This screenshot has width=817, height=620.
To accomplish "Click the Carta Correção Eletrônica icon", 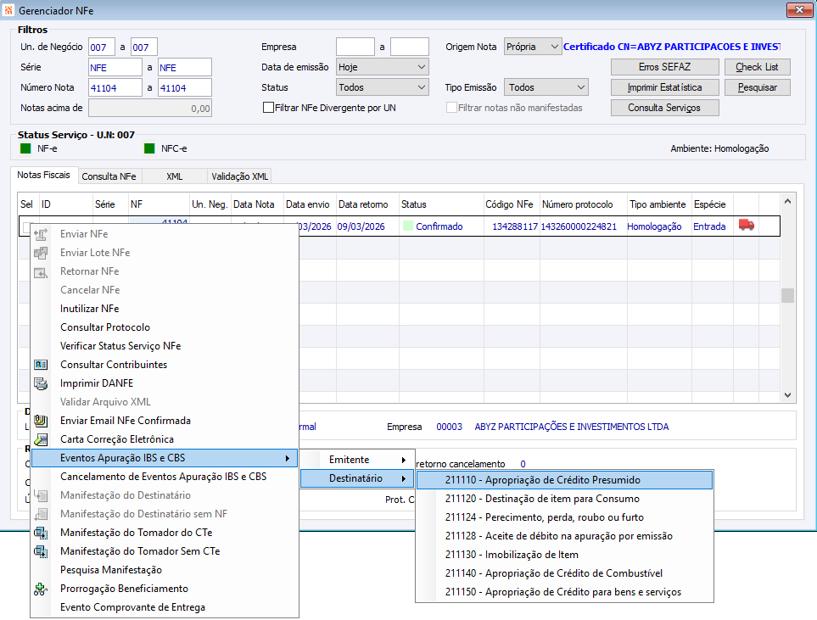I will pyautogui.click(x=41, y=439).
